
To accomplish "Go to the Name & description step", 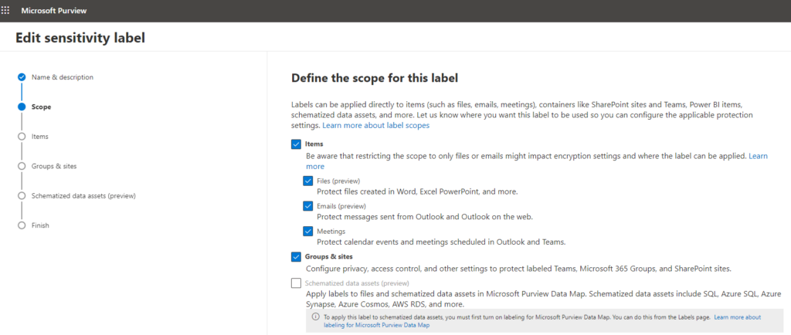I will point(63,77).
